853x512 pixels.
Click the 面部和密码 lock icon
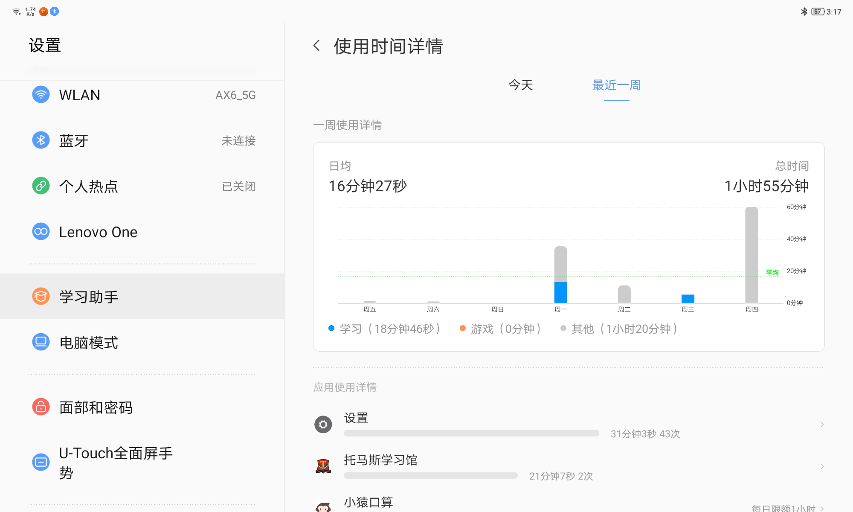pos(41,407)
